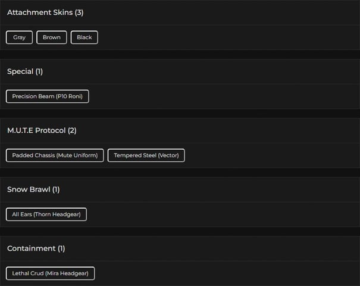Image resolution: width=360 pixels, height=286 pixels.
Task: Open All Ears (Thorn Headgear)
Action: pyautogui.click(x=46, y=214)
